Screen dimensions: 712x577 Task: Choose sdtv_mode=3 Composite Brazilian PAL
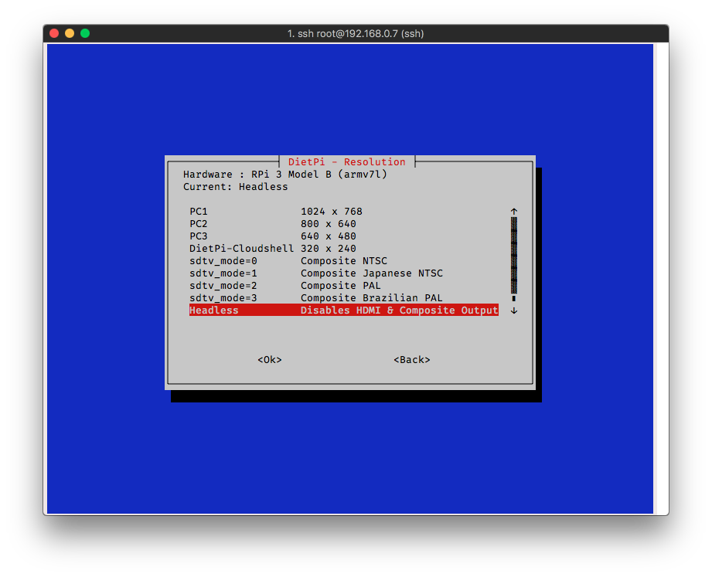(344, 297)
